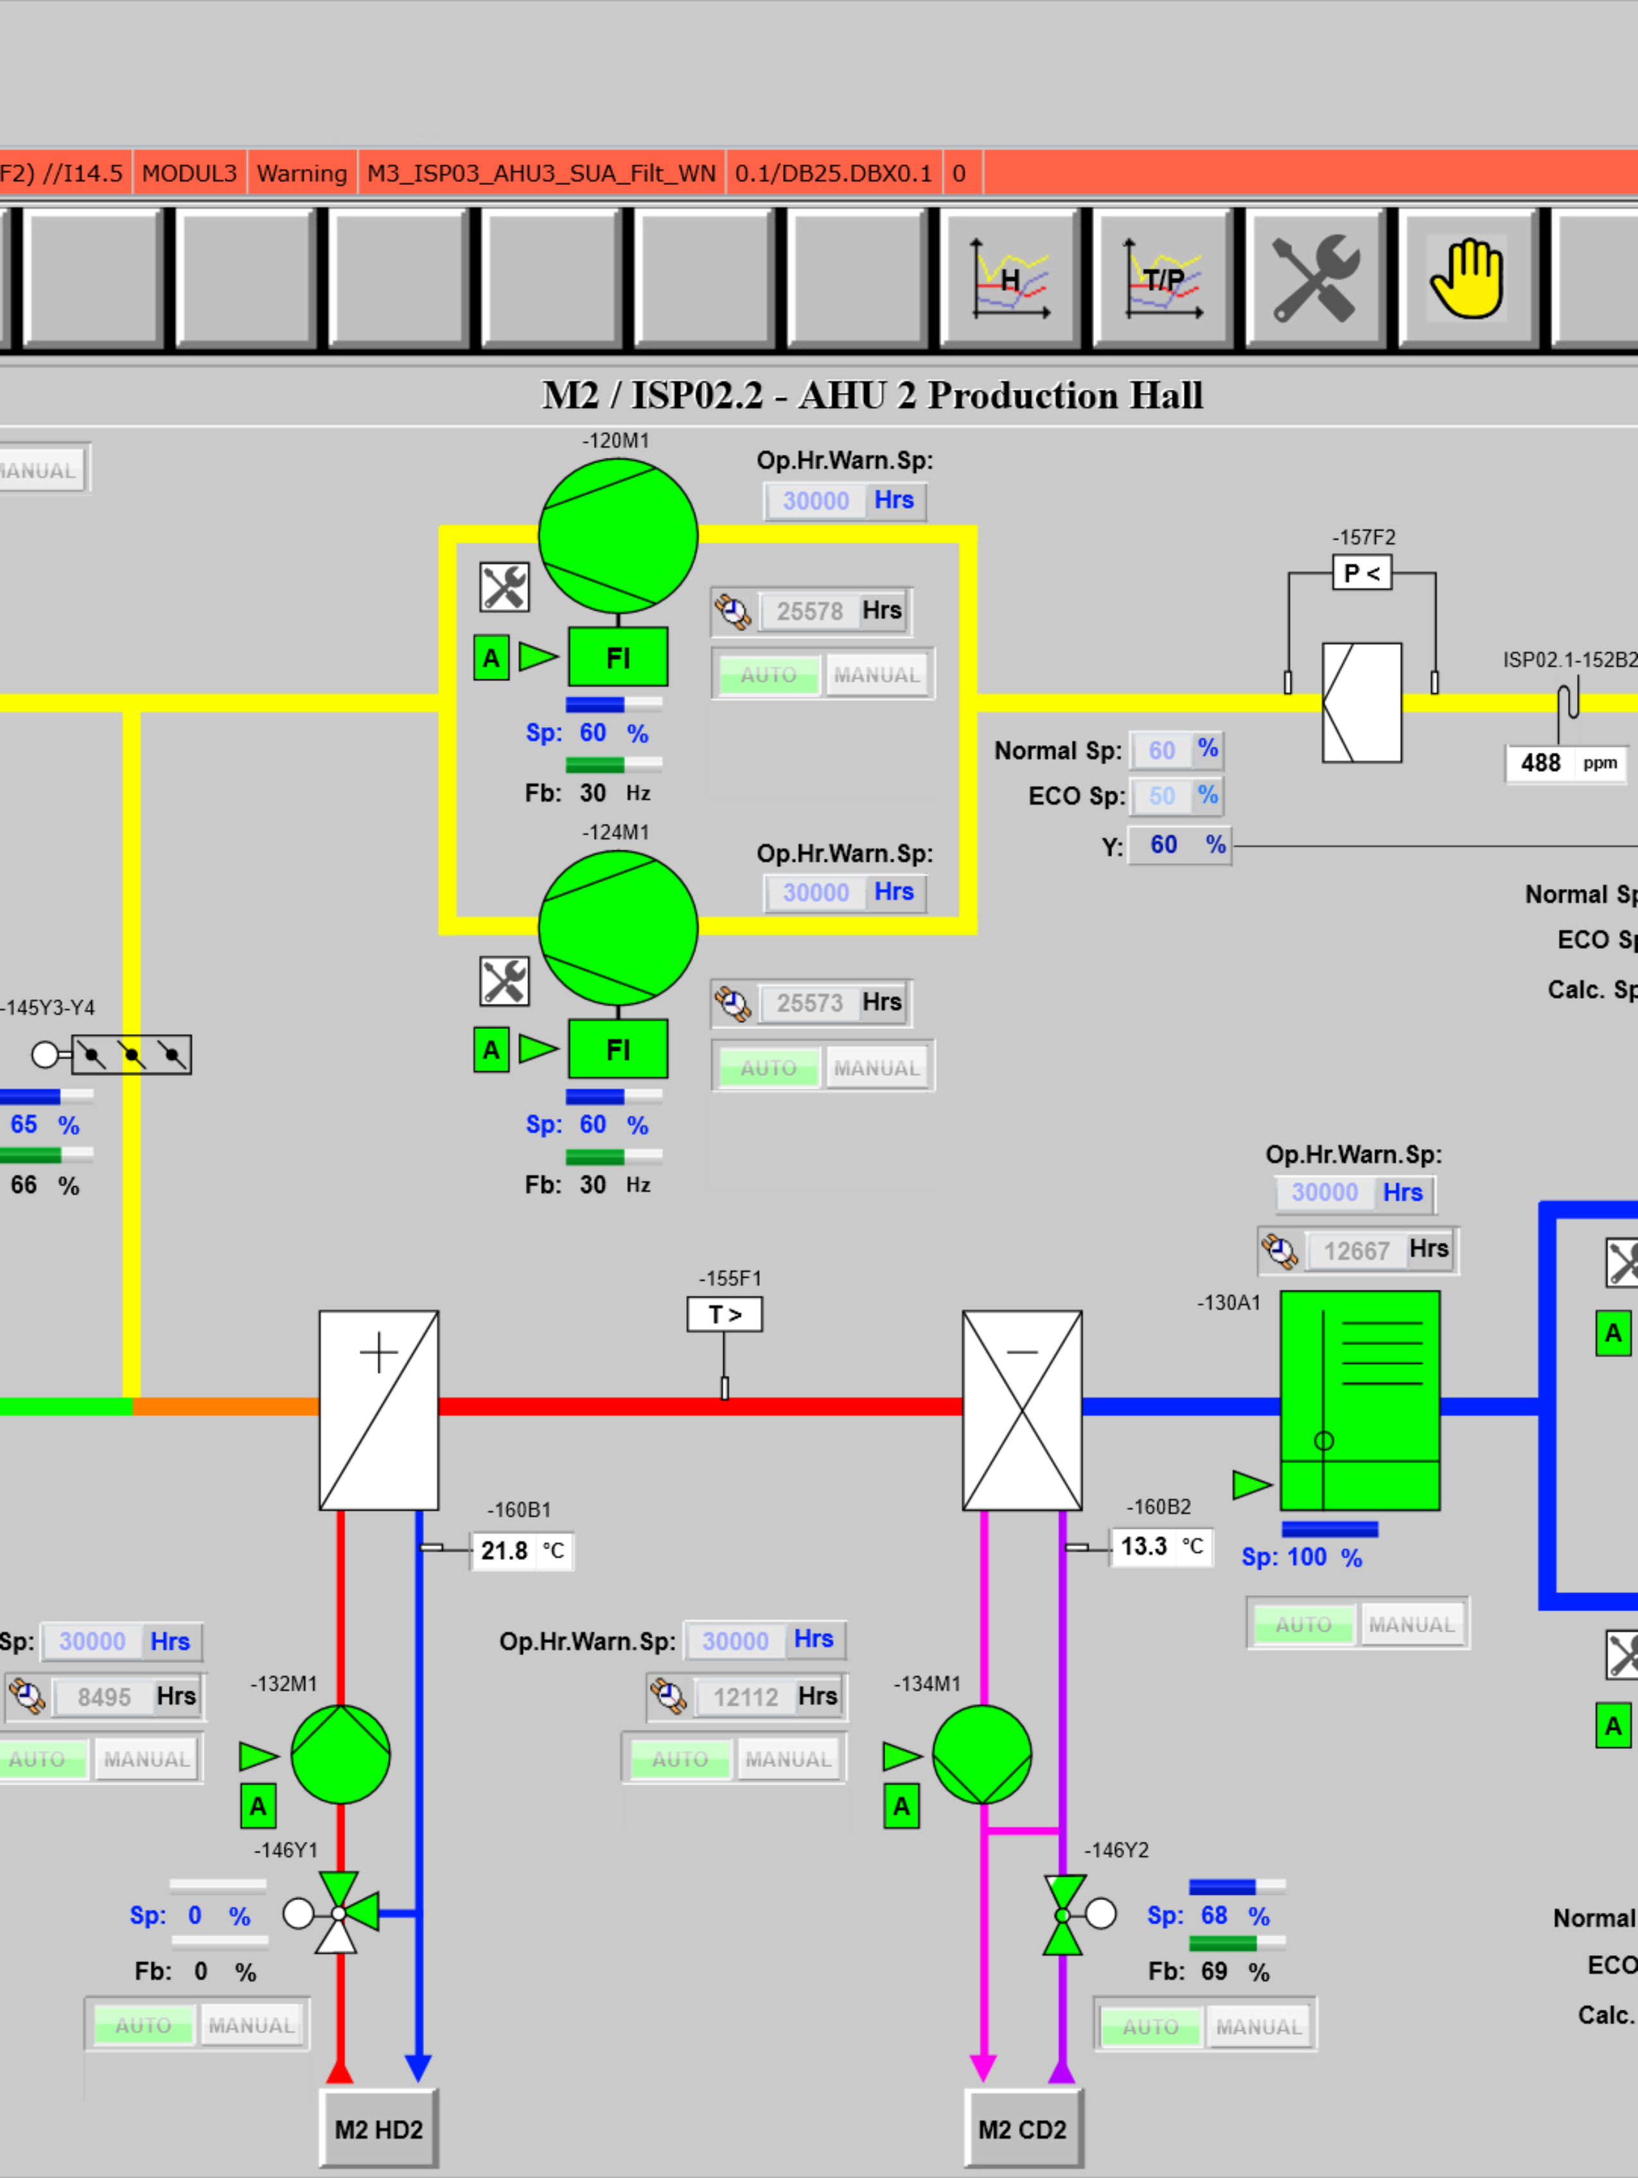Set cooling valve -146Y2 to AUTO
This screenshot has width=1638, height=2178.
[1149, 2026]
